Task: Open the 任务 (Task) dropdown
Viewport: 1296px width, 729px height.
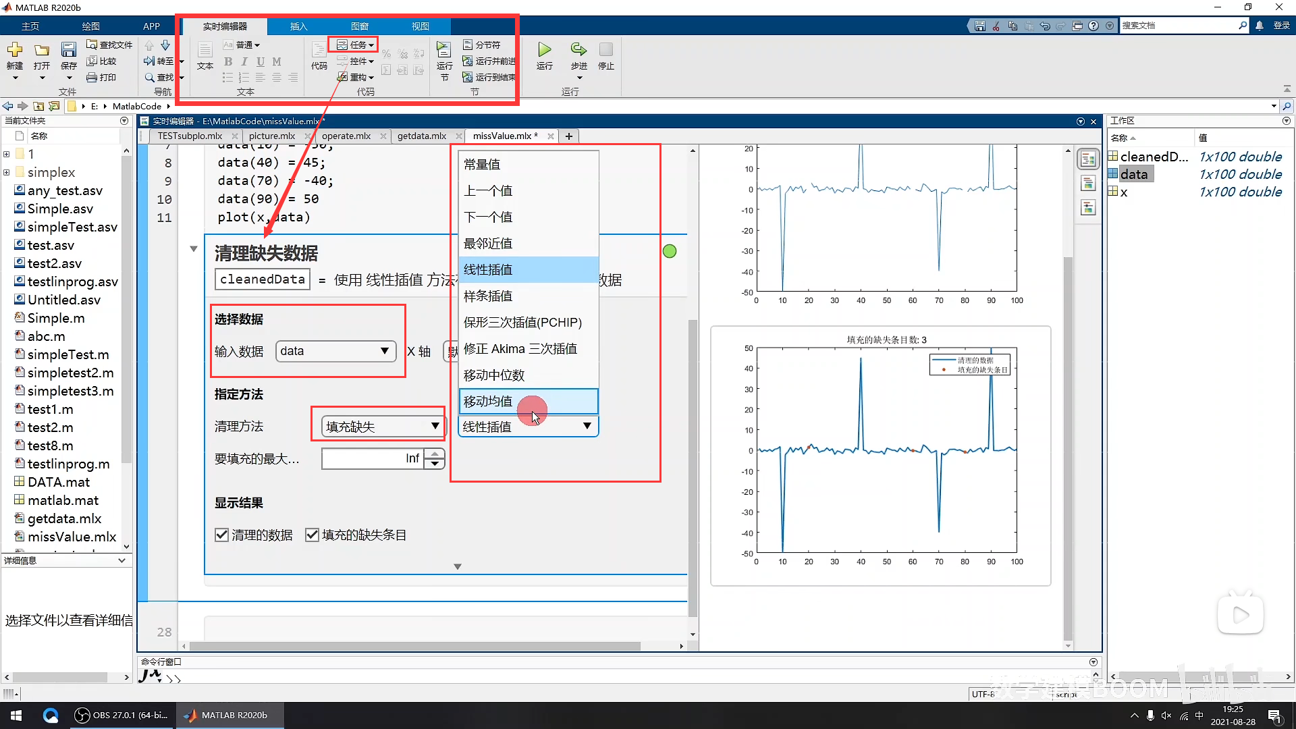Action: [355, 45]
